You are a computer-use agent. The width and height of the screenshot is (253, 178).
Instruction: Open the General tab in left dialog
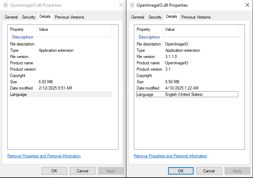pos(11,17)
